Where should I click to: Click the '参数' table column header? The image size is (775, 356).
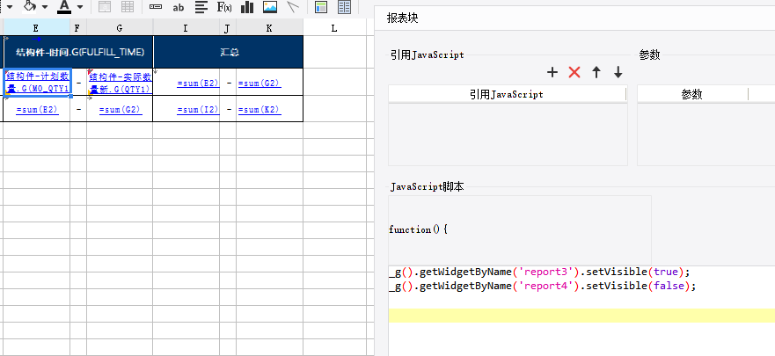click(692, 94)
